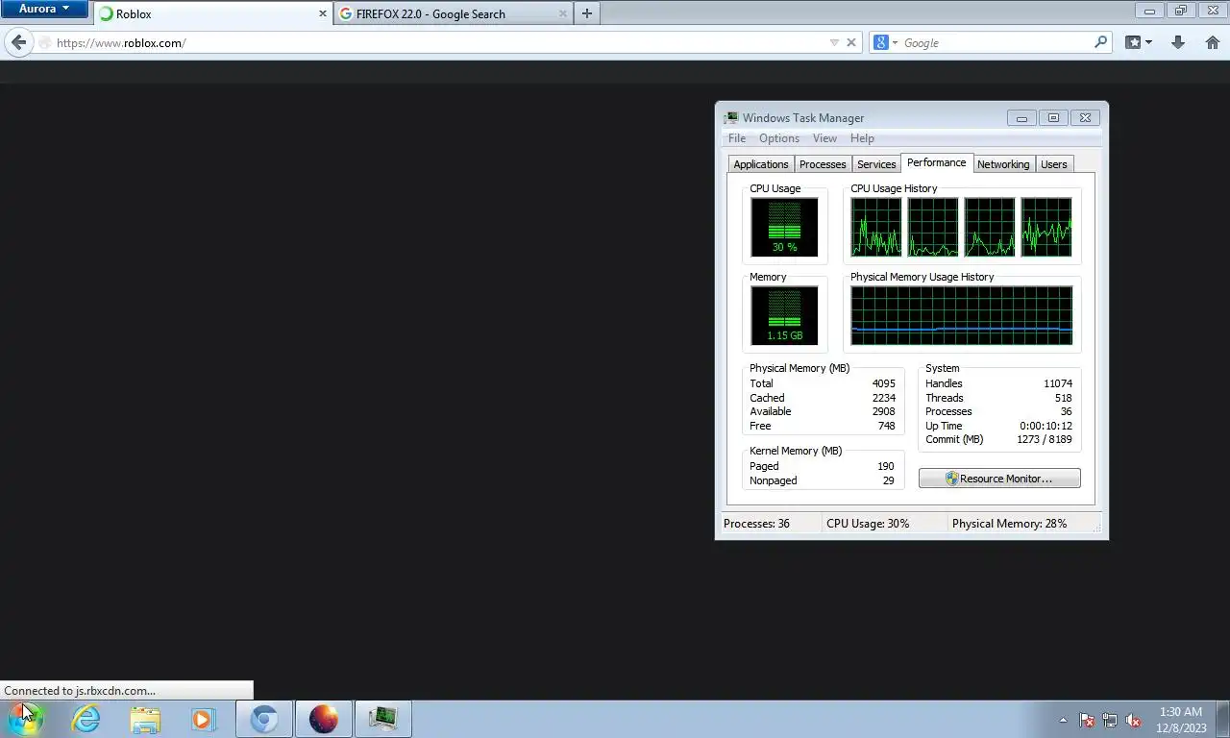Click the Cached memory value 2234

click(883, 398)
